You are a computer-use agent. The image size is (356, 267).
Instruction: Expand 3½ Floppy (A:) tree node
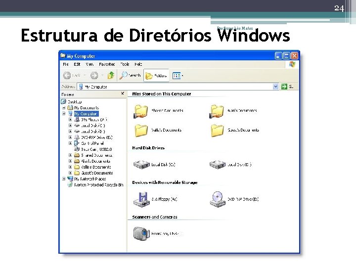pos(70,120)
